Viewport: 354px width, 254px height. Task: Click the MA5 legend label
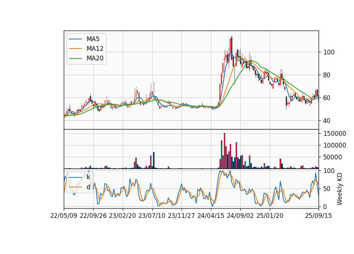point(93,39)
